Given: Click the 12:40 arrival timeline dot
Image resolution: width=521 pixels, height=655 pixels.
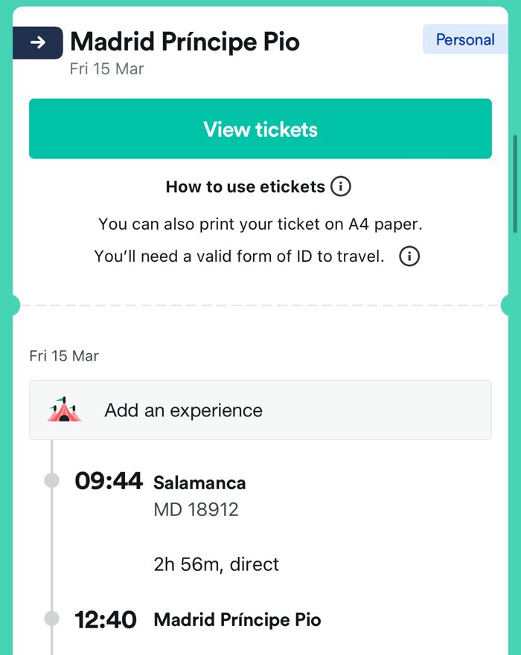Looking at the screenshot, I should tap(51, 619).
